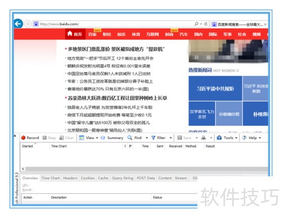The image size is (282, 218).
Task: Open the address bar dropdown arrow
Action: coord(201,24)
